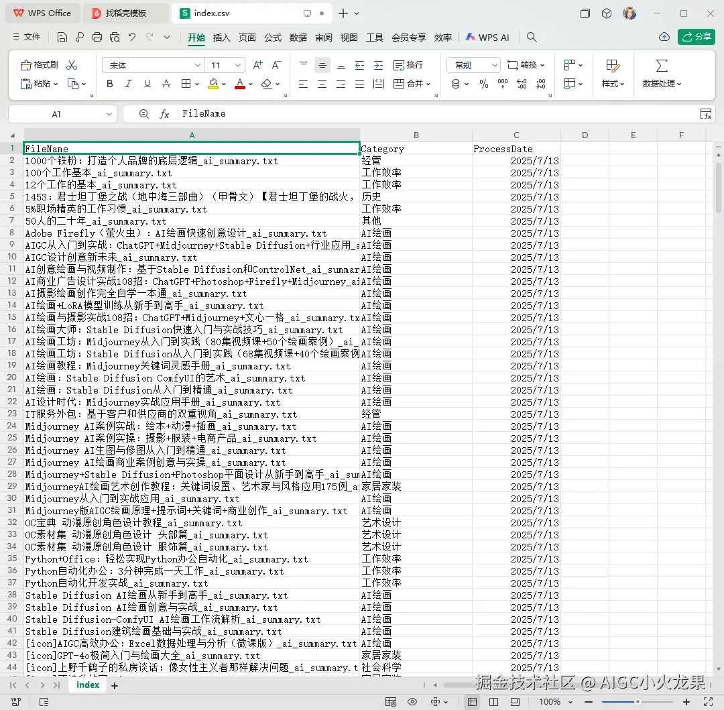Switch to the 公式 formulas tab
The height and width of the screenshot is (710, 724).
272,38
